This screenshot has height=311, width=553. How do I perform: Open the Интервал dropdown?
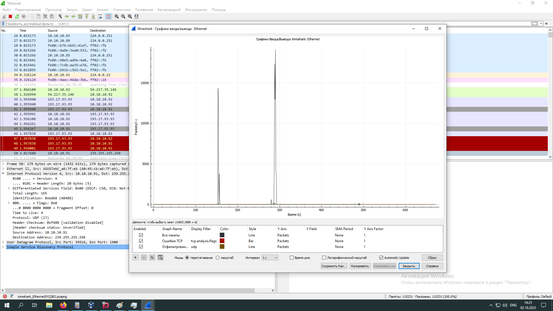270,258
